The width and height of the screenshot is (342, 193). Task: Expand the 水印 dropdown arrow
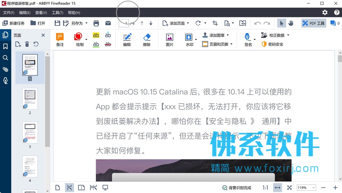pos(196,39)
